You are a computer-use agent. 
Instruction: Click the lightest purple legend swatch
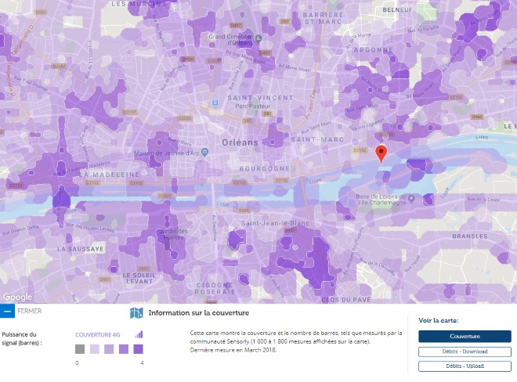(94, 349)
